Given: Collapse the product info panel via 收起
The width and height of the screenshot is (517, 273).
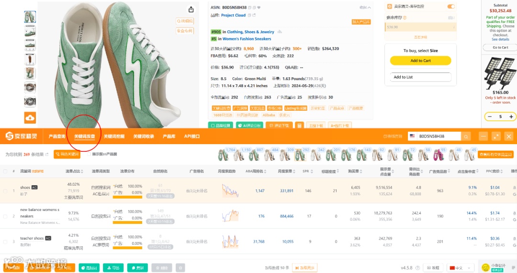Looking at the screenshot, I should click(x=365, y=7).
